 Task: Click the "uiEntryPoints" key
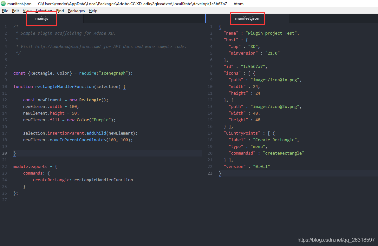click(242, 133)
